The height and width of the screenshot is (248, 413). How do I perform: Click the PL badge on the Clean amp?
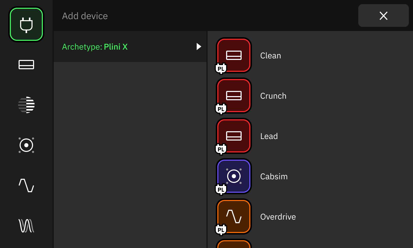tap(221, 68)
